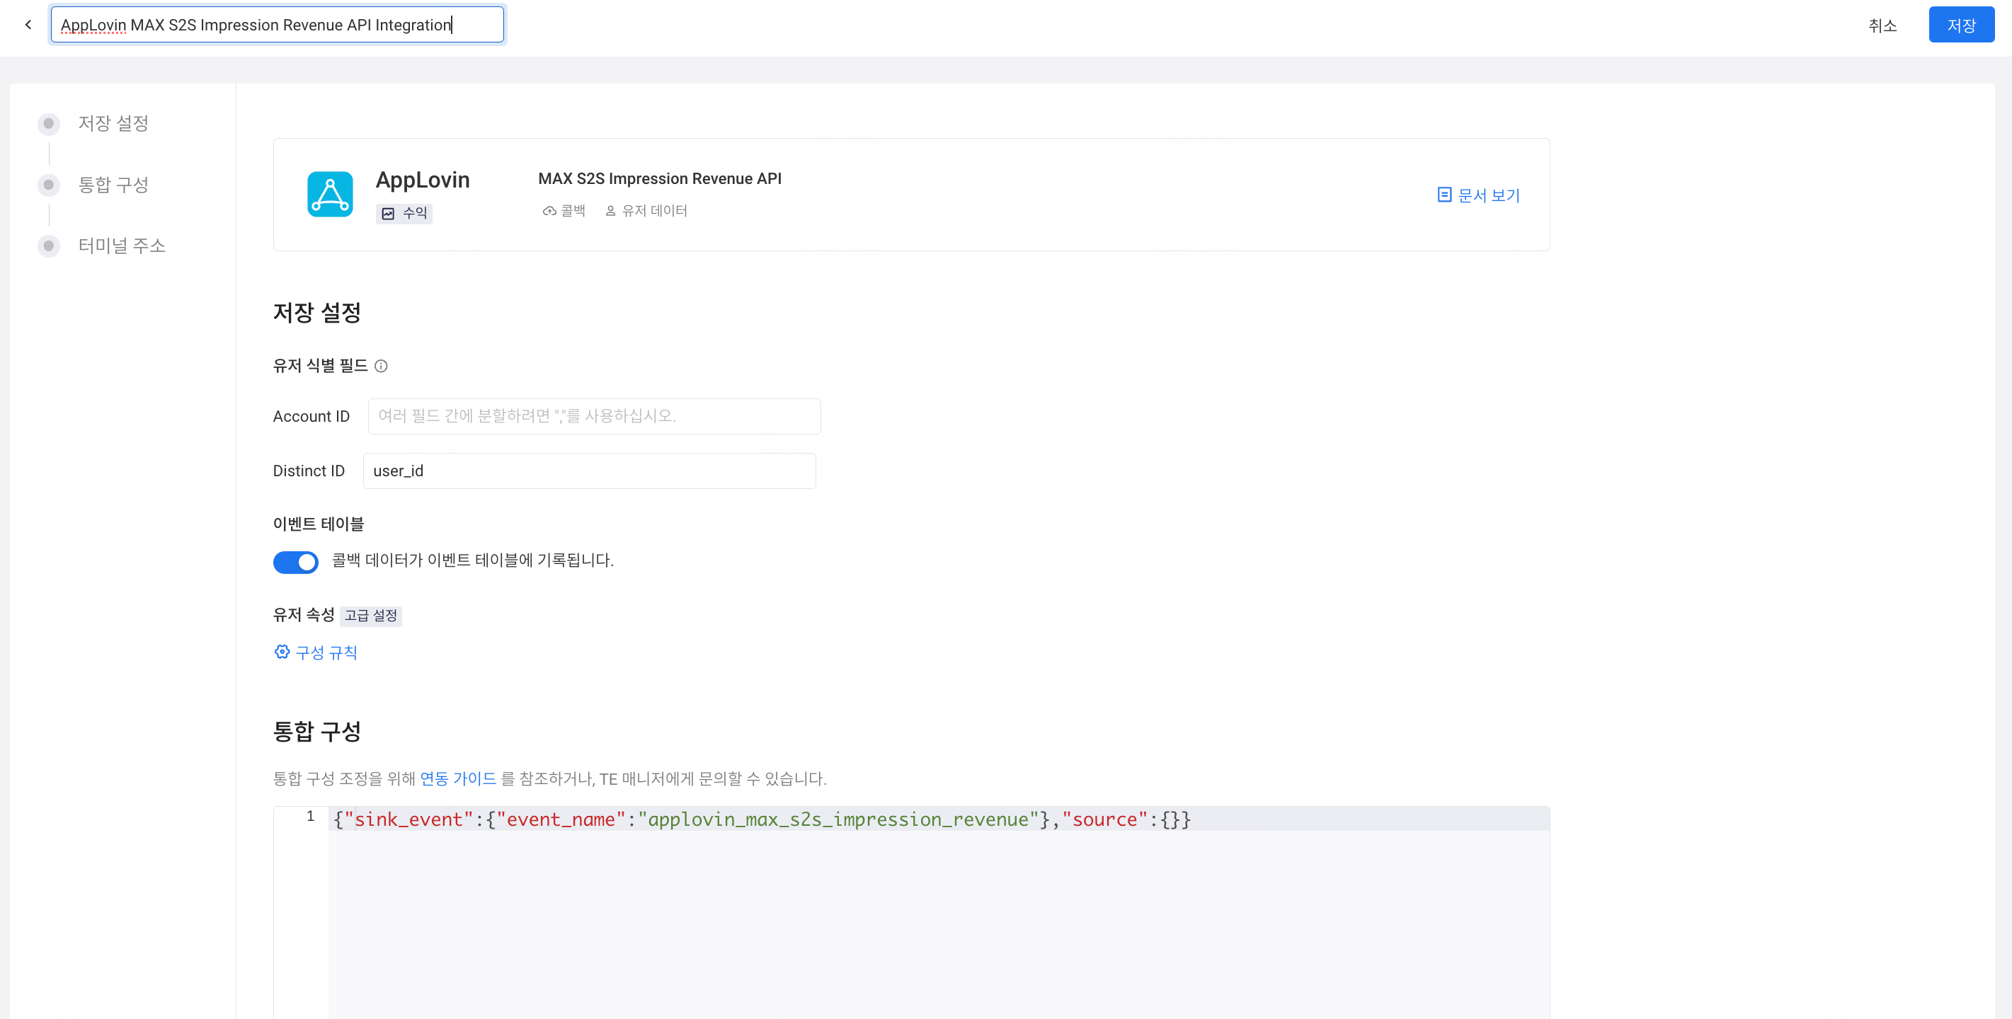The height and width of the screenshot is (1019, 2012).
Task: Click the gear icon next to 구성 규칙
Action: pyautogui.click(x=282, y=651)
